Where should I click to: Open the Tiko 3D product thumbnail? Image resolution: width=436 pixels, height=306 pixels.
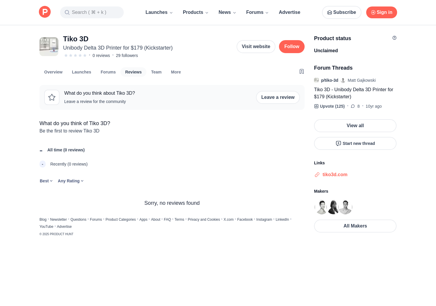click(x=49, y=47)
